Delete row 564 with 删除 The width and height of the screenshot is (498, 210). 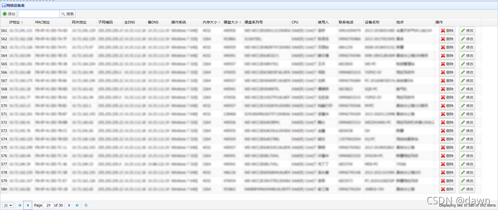[447, 55]
